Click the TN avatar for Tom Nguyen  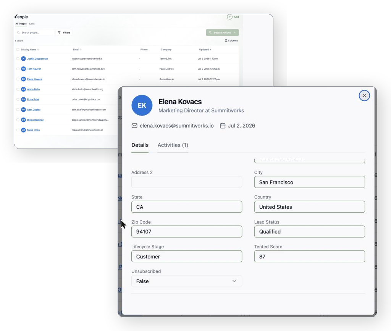click(x=23, y=69)
